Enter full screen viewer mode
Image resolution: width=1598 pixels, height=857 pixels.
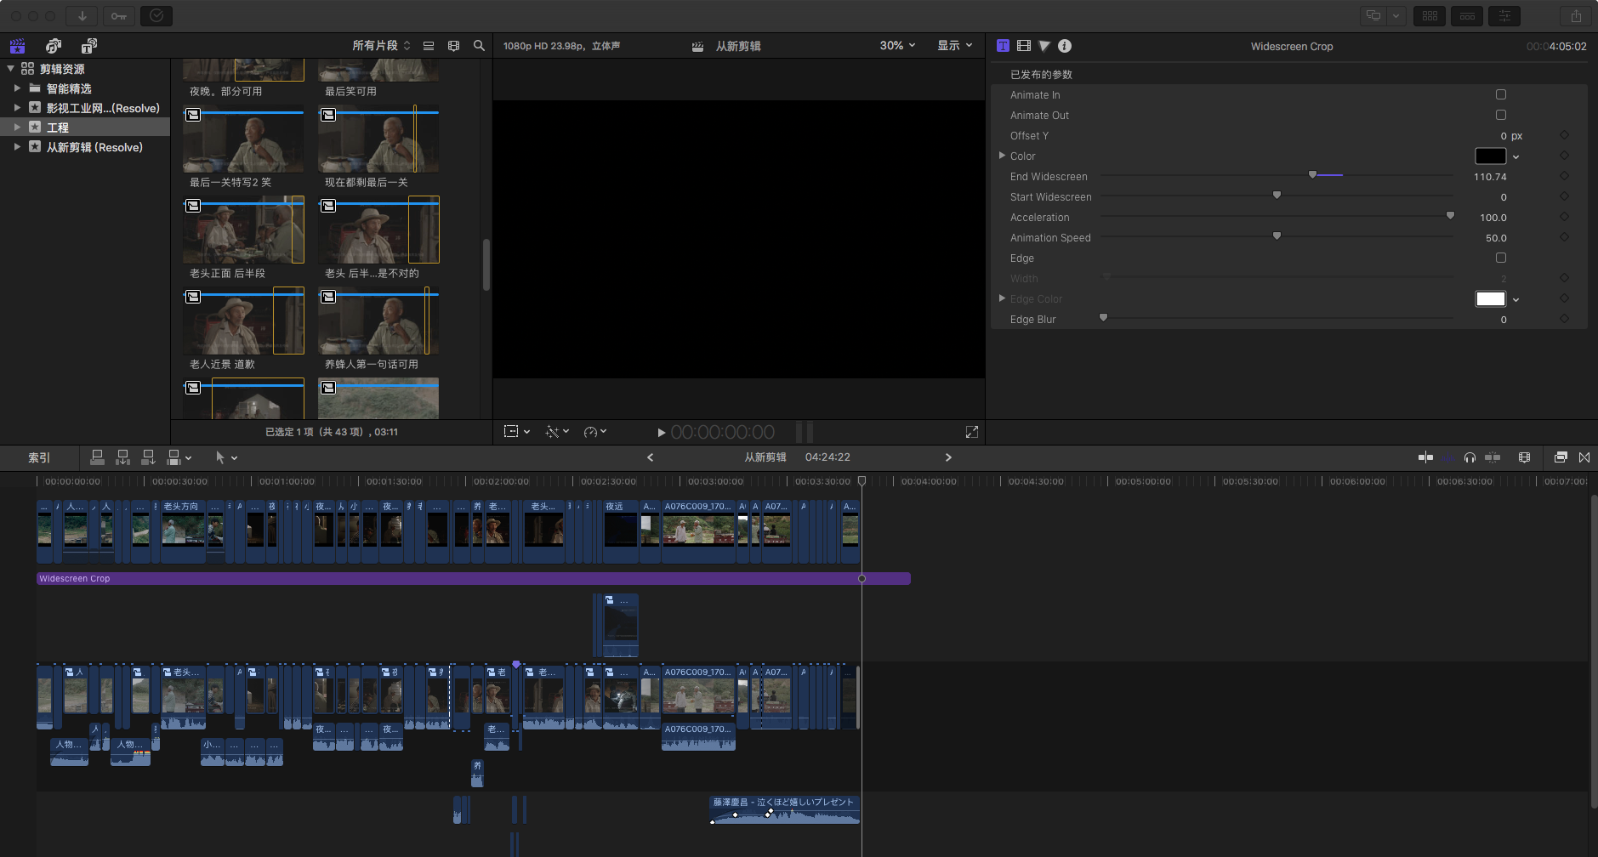pyautogui.click(x=971, y=432)
